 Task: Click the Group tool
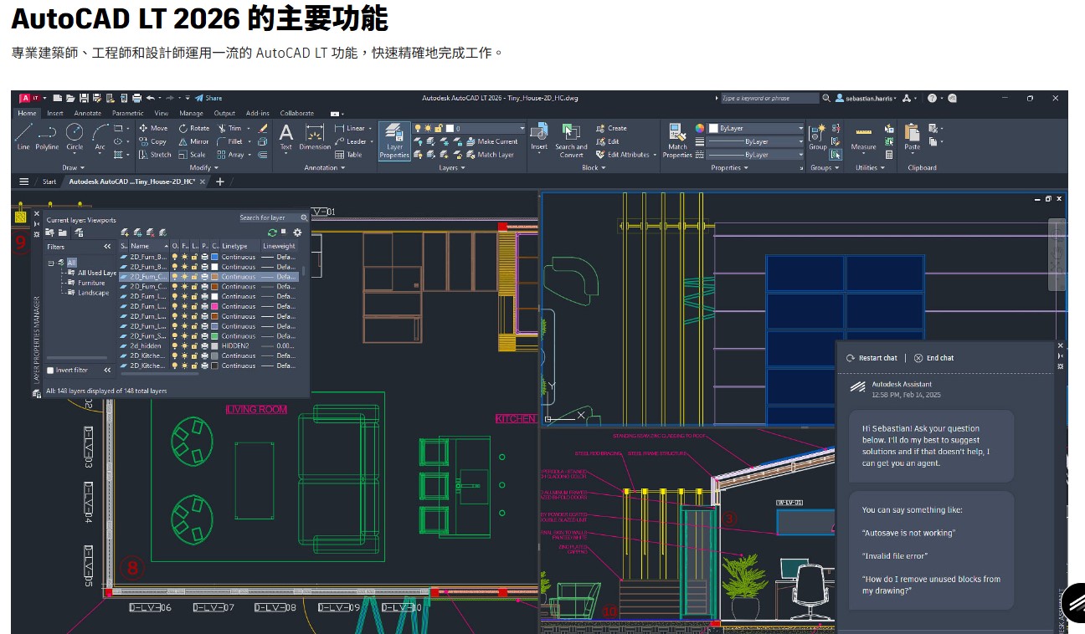(817, 137)
